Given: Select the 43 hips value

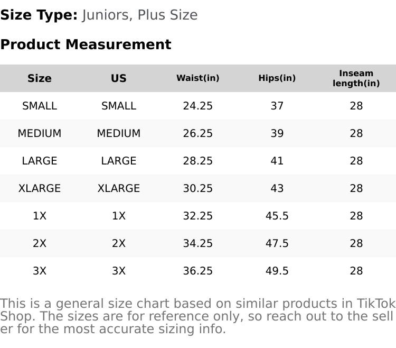Looking at the screenshot, I should [x=277, y=188].
